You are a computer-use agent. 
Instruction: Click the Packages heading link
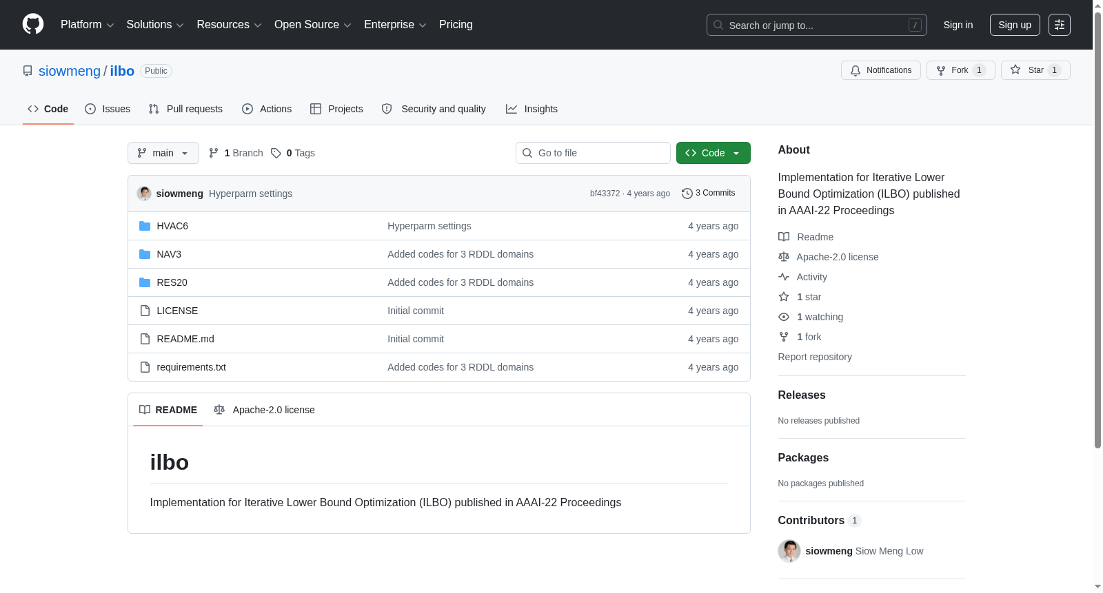click(803, 457)
